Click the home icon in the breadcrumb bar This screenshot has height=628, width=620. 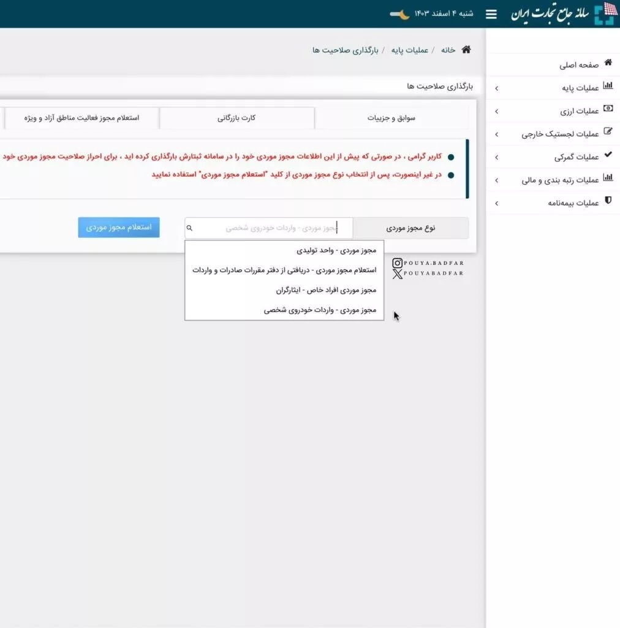tap(466, 50)
